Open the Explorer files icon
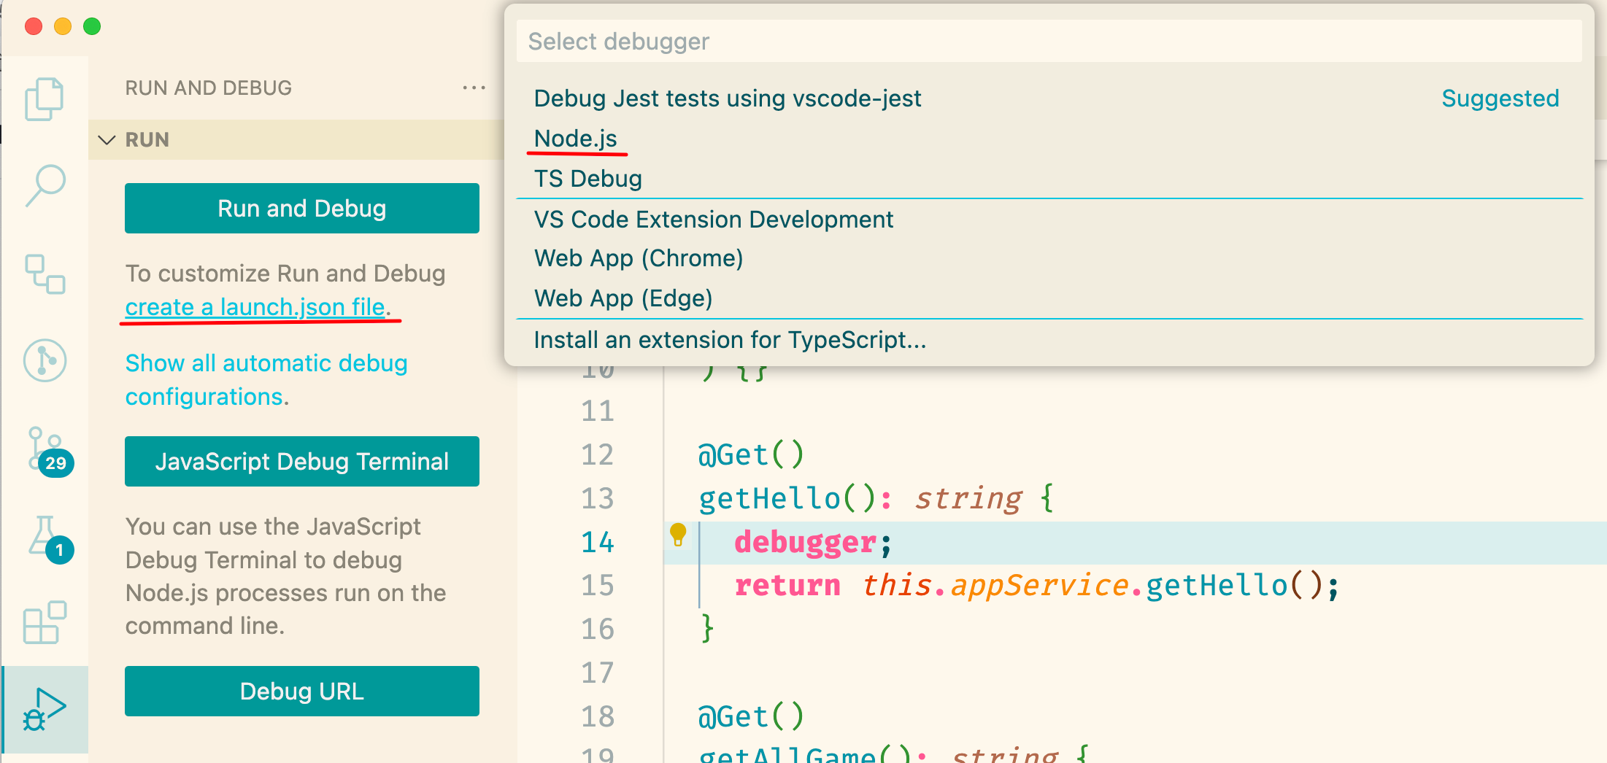This screenshot has width=1607, height=763. (x=45, y=98)
